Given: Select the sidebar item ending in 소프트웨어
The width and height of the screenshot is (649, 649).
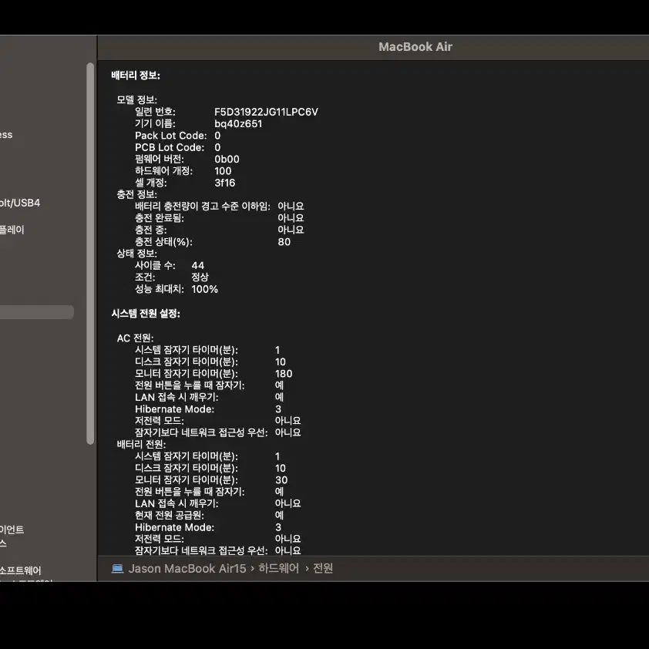Looking at the screenshot, I should pos(20,570).
